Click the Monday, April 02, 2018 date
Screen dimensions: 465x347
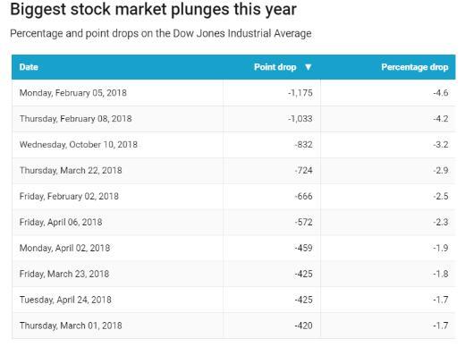pos(64,248)
